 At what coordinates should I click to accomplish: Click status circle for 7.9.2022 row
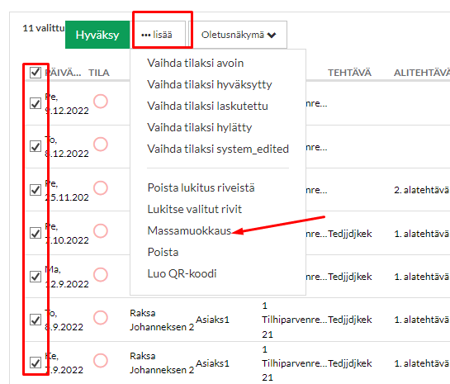pos(101,361)
